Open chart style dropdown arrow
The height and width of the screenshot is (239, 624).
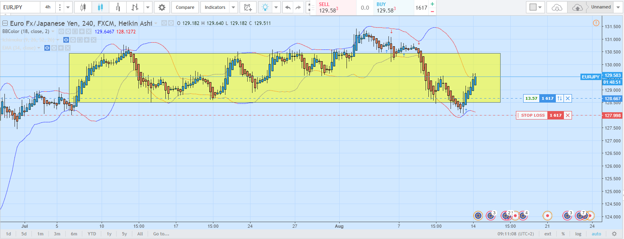pos(148,7)
